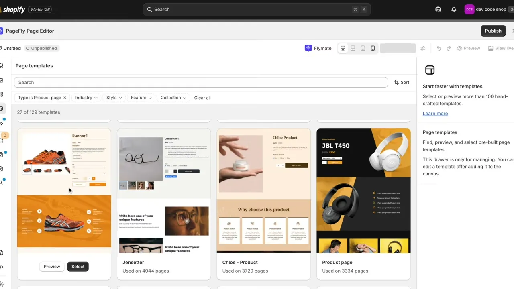Open the Sidekick assistant icon in Shopify header
The width and height of the screenshot is (514, 289).
(438, 9)
